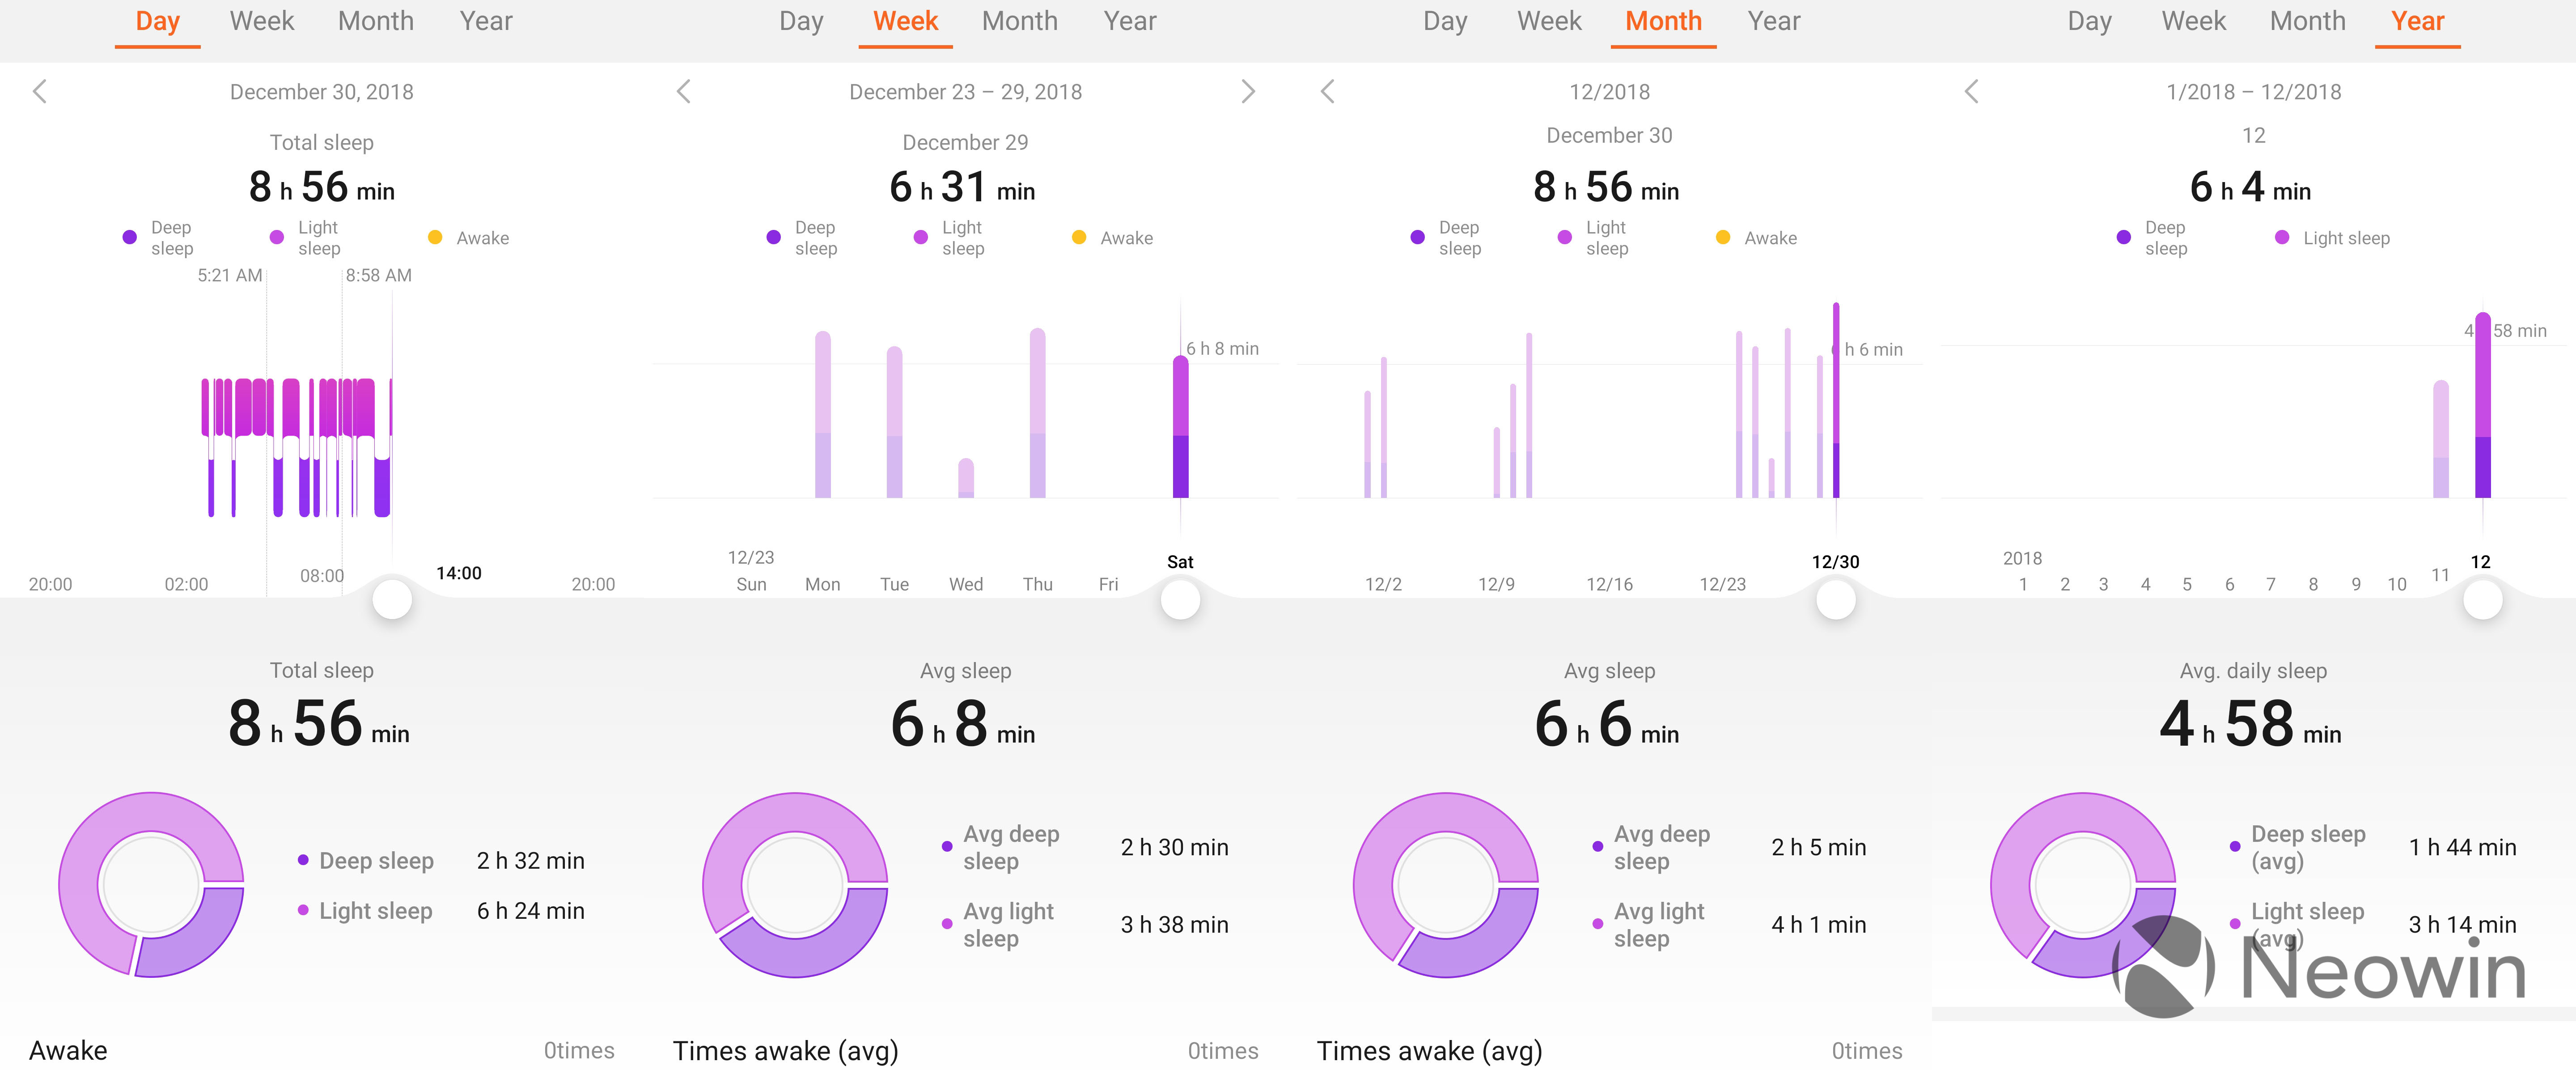2576x1070 pixels.
Task: Open Week tab in third panel
Action: [x=1550, y=21]
